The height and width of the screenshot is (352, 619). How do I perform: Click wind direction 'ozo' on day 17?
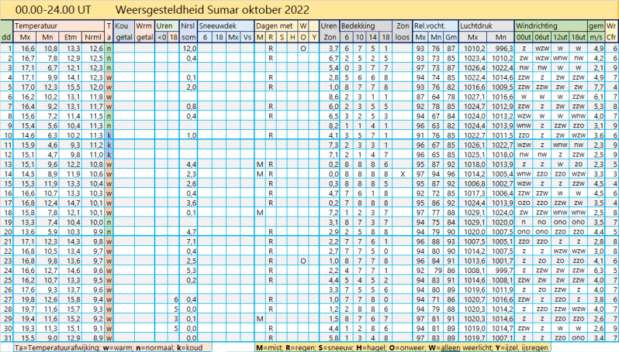524,203
